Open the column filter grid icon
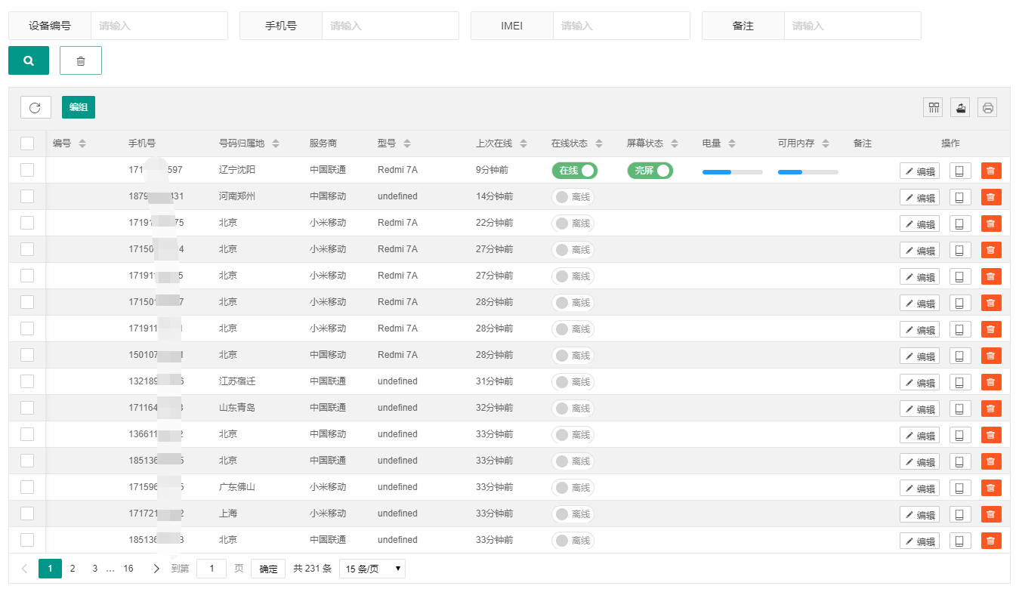Screen dimensions: 1016x589 pyautogui.click(x=933, y=107)
